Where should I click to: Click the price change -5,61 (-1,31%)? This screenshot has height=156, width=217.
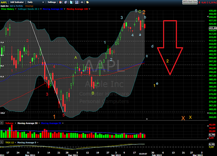[x=208, y=2]
